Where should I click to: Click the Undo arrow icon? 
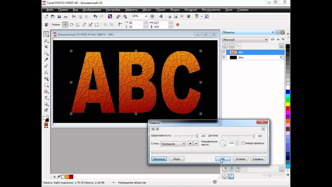(95, 16)
